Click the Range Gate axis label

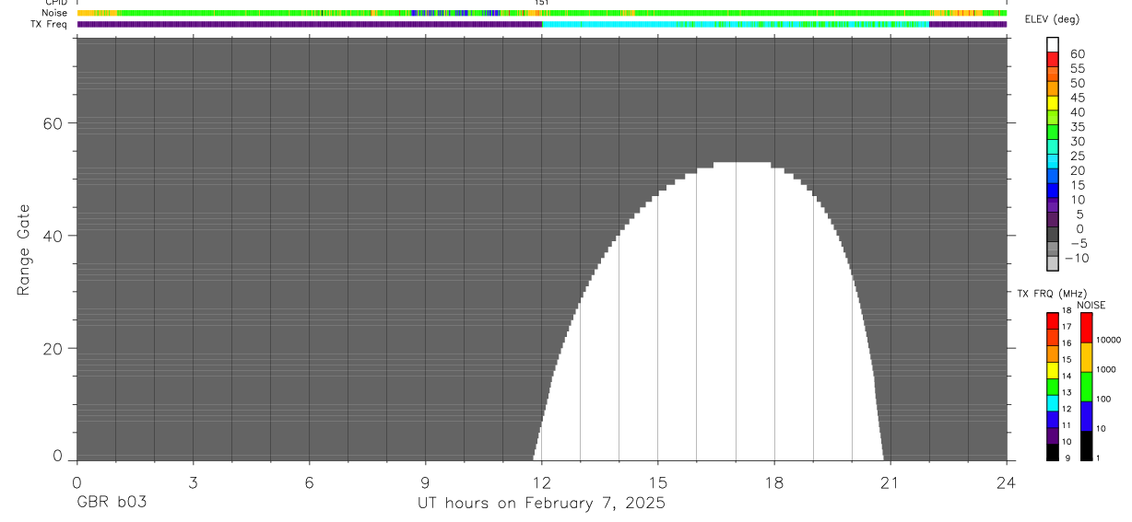pyautogui.click(x=25, y=249)
